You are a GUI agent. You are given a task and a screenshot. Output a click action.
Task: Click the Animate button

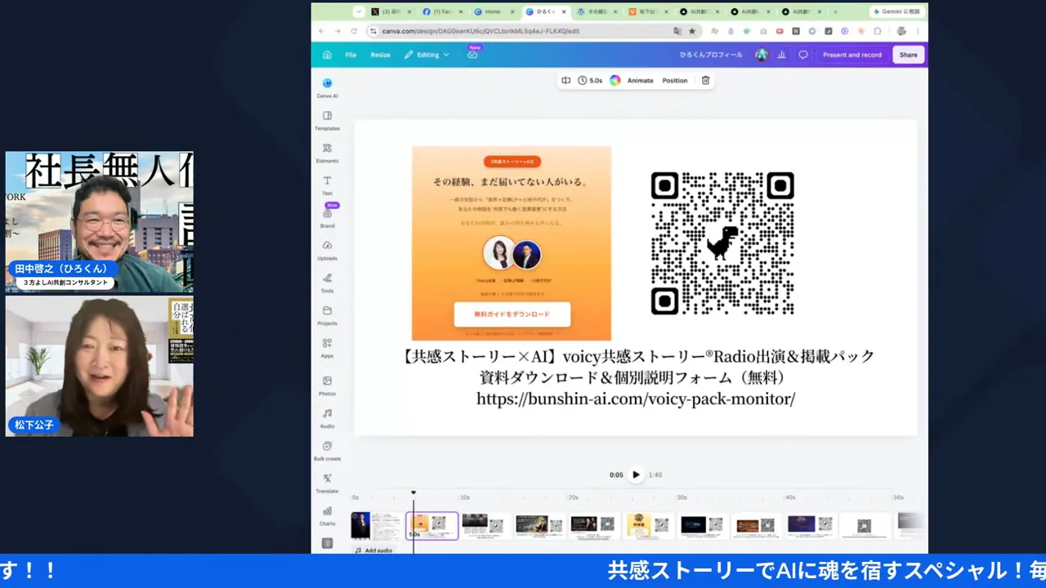tap(640, 80)
